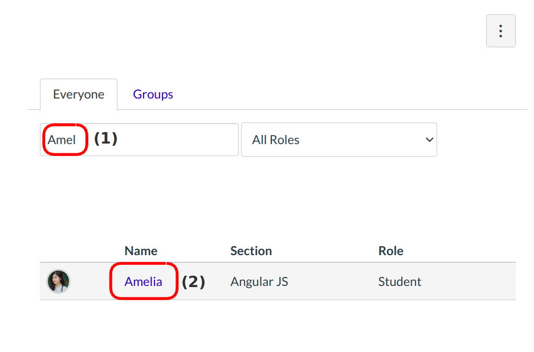The height and width of the screenshot is (352, 534).
Task: Switch to the Everyone tab
Action: coord(79,95)
